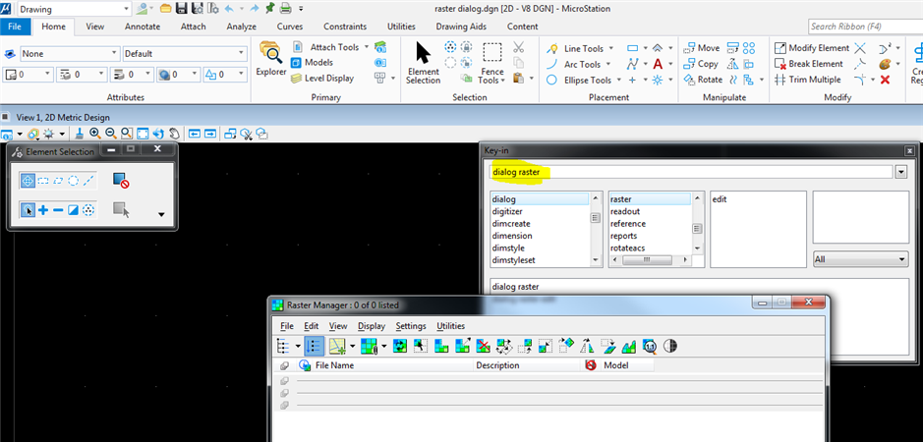
Task: Open the Drawing workflow dropdown
Action: tap(126, 10)
